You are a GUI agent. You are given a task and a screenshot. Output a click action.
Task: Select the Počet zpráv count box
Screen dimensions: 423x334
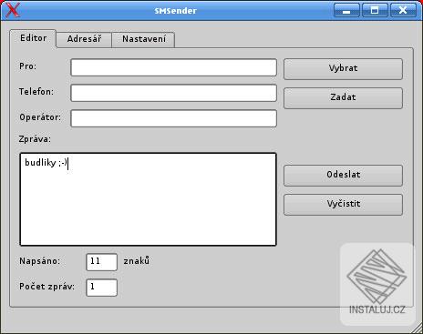point(101,288)
